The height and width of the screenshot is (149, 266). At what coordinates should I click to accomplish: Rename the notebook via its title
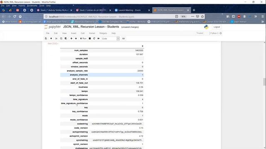point(91,26)
